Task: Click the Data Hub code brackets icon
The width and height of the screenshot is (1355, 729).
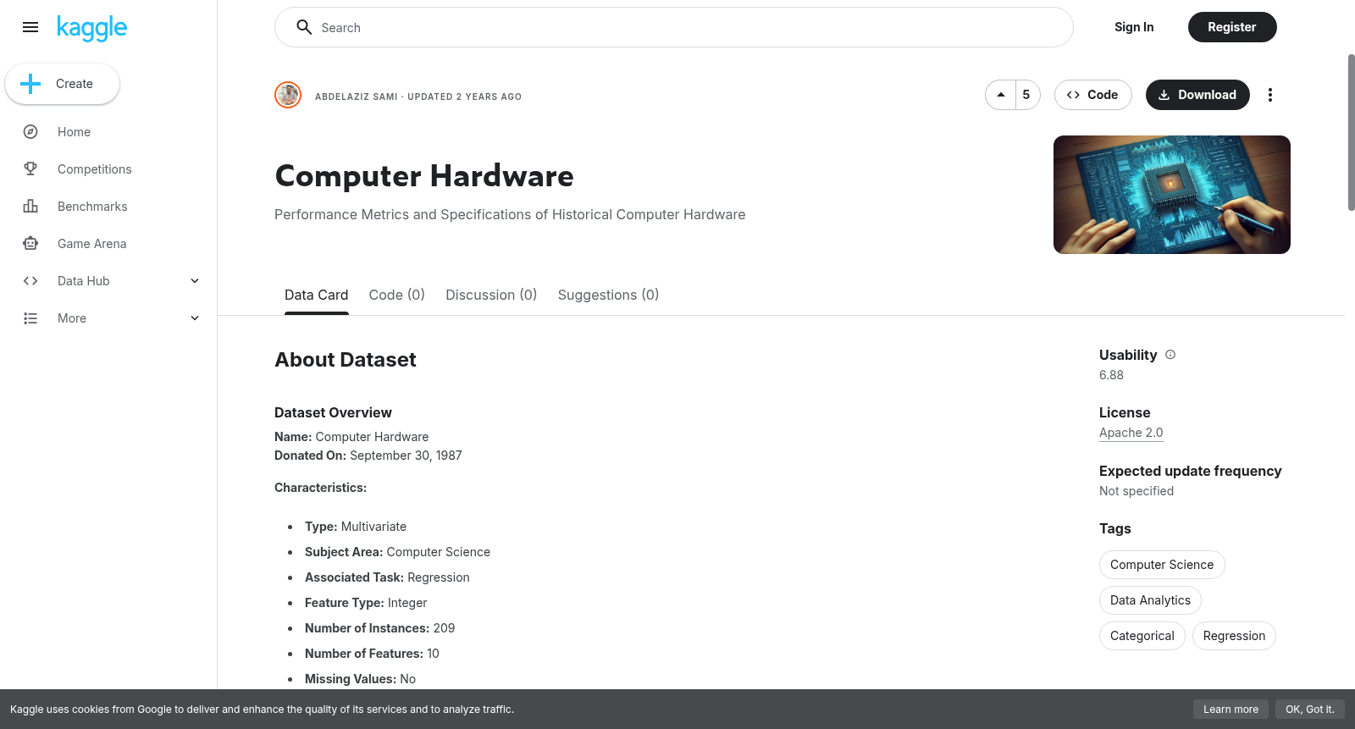Action: (30, 281)
